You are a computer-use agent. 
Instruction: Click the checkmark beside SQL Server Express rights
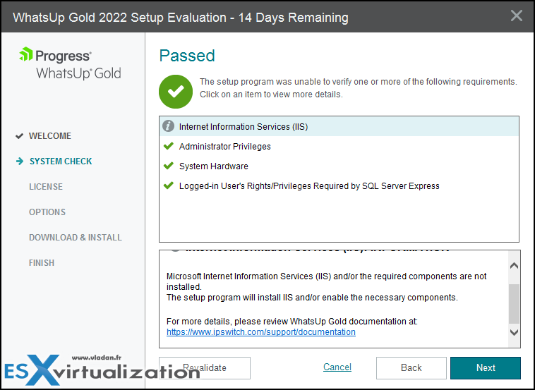click(x=169, y=185)
